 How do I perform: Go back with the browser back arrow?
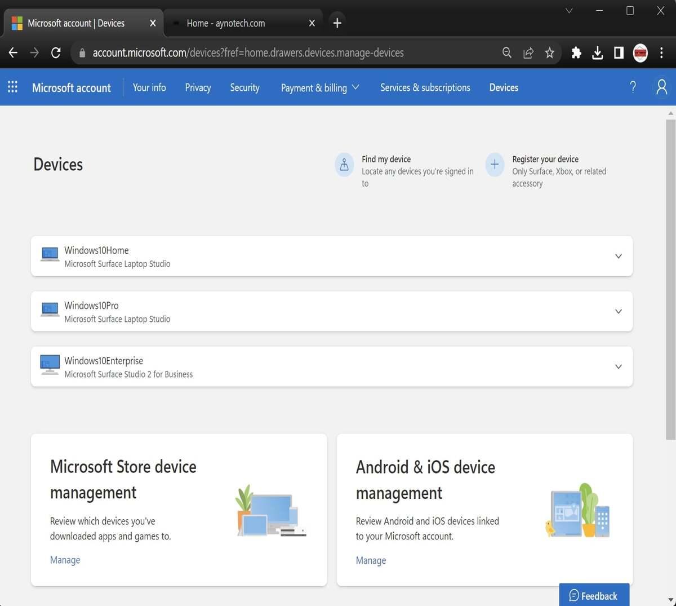coord(14,52)
